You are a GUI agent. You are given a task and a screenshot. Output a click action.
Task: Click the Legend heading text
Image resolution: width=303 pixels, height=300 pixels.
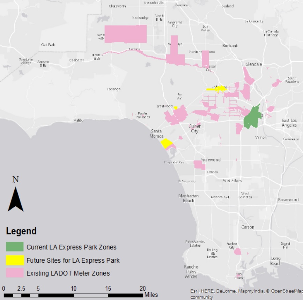21,231
